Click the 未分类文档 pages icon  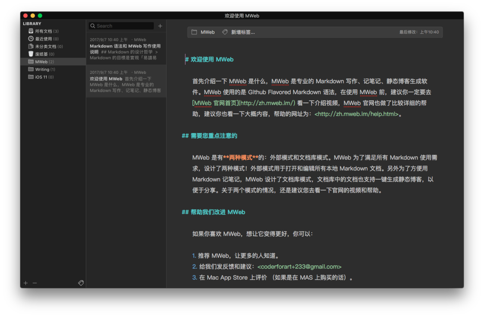(31, 46)
